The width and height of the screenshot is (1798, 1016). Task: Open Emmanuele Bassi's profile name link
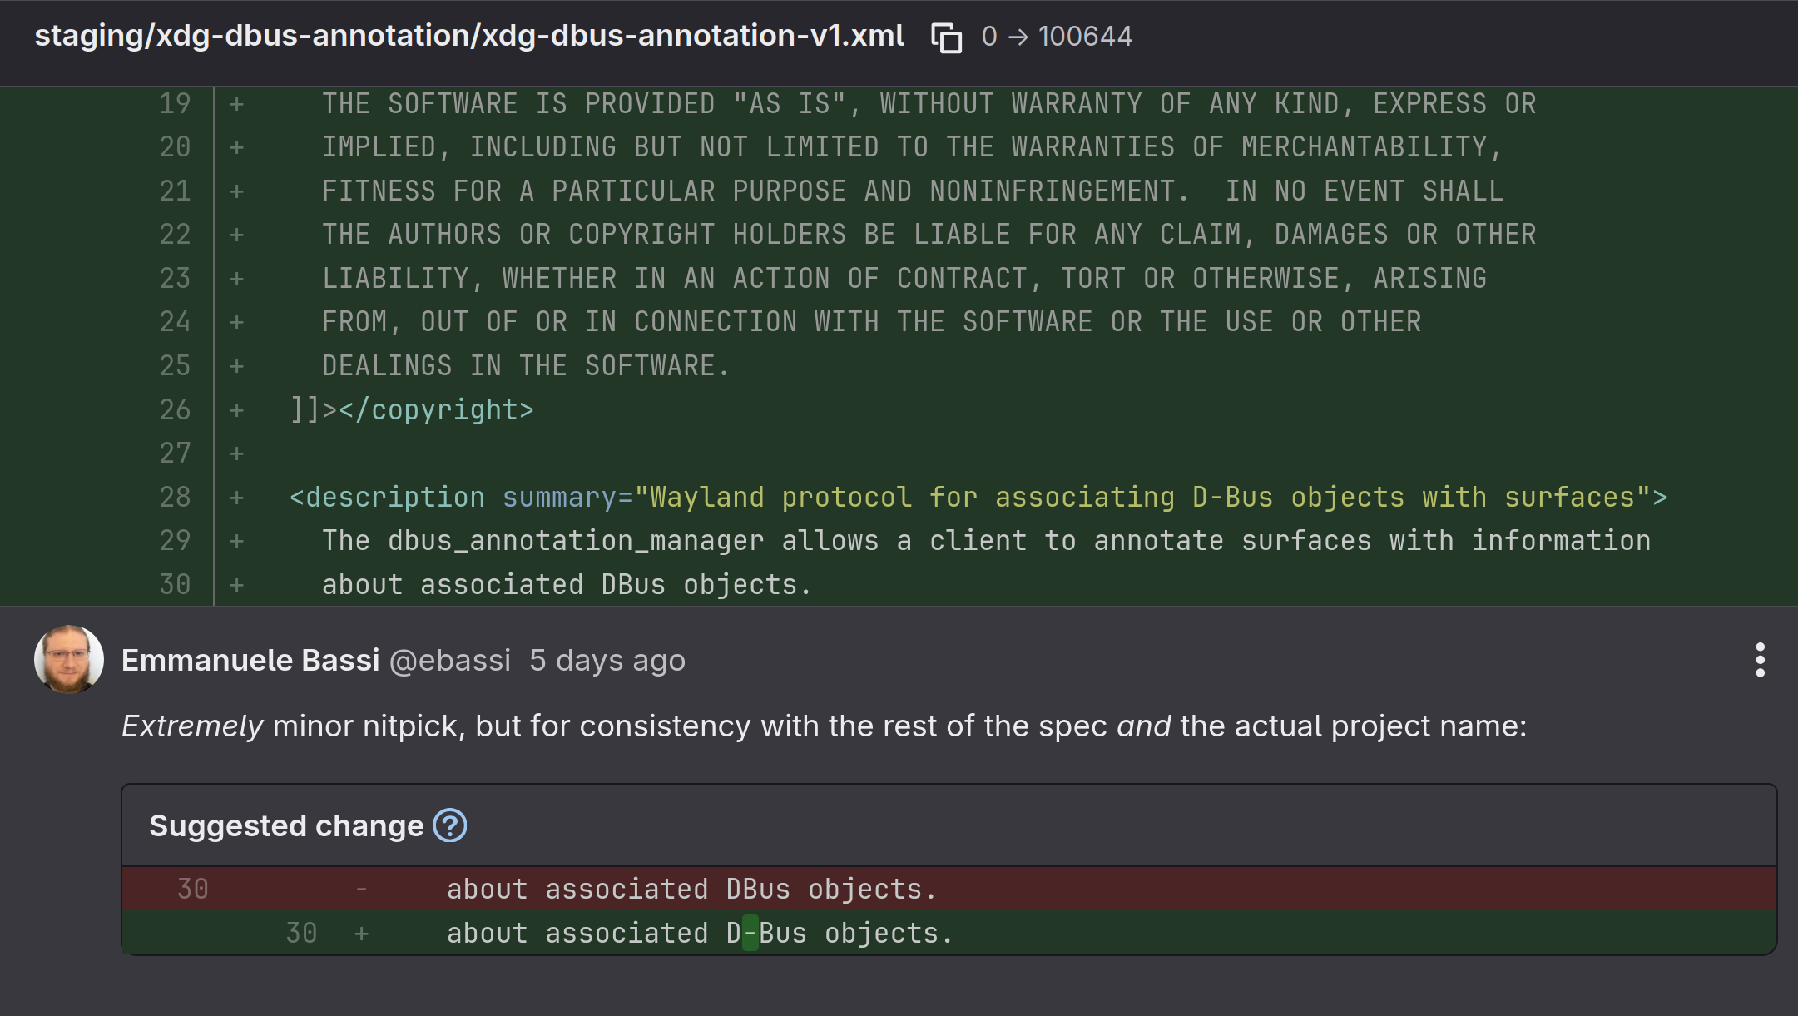[250, 660]
